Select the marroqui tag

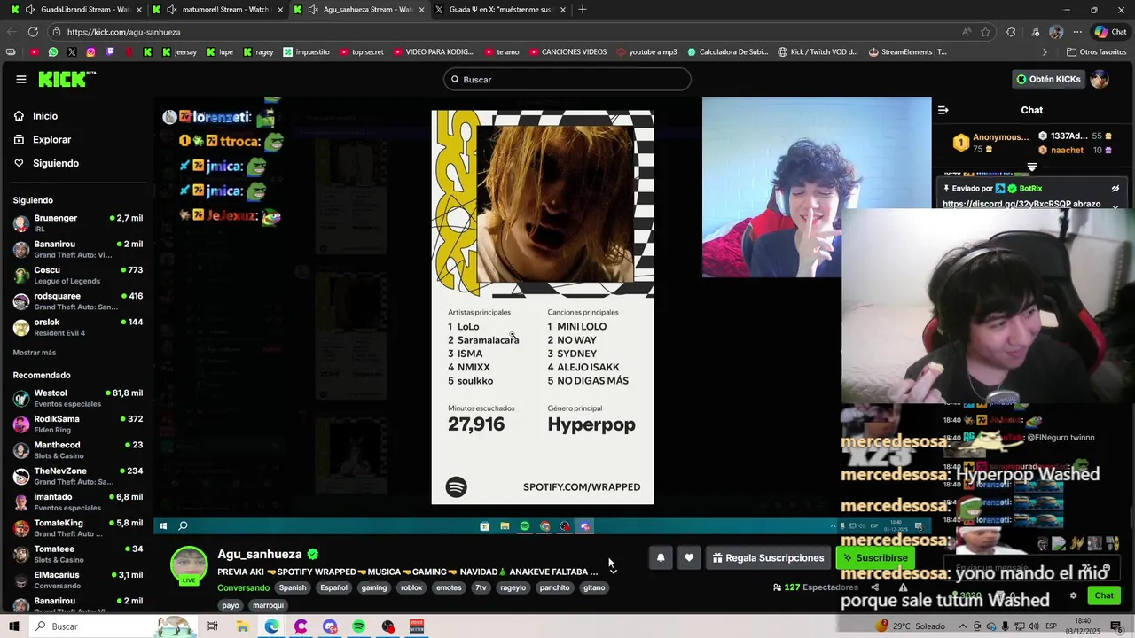tap(269, 605)
